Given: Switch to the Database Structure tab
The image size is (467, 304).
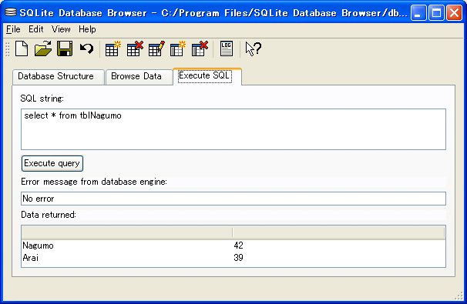Looking at the screenshot, I should (x=59, y=77).
